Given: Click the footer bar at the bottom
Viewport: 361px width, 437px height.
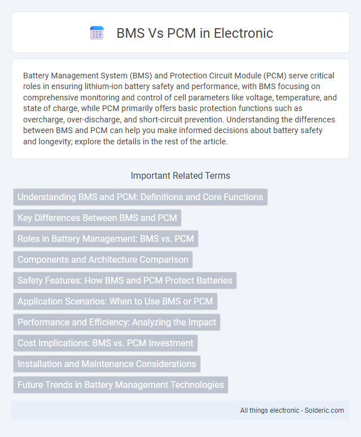Looking at the screenshot, I should [180, 410].
